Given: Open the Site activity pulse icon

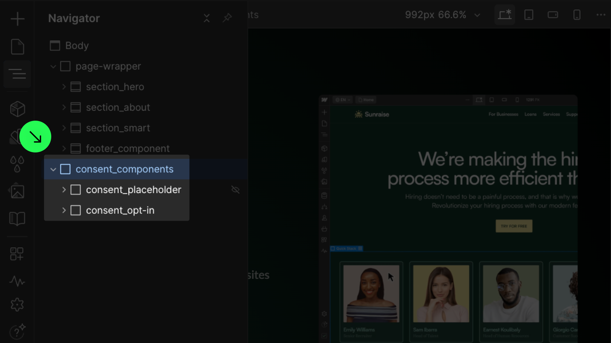Looking at the screenshot, I should (x=17, y=281).
